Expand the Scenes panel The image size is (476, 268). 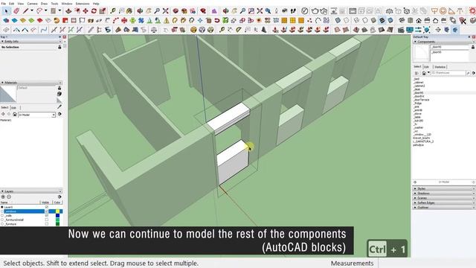coord(444,198)
